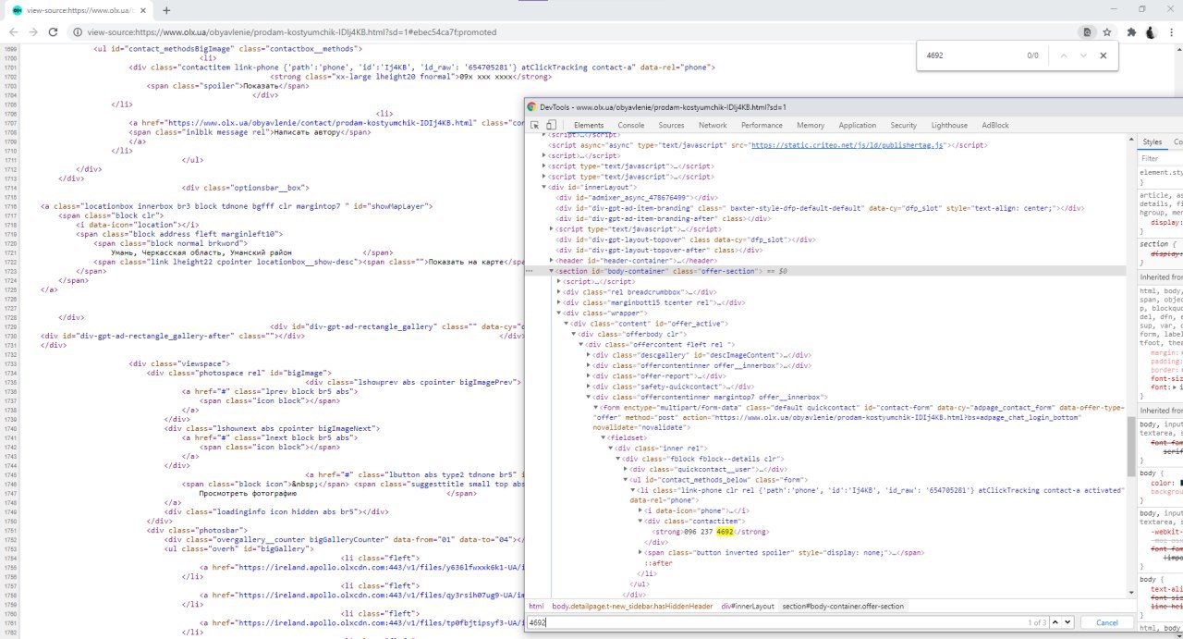This screenshot has width=1183, height=639.
Task: Select the Styles sidebar tab
Action: coord(1153,141)
